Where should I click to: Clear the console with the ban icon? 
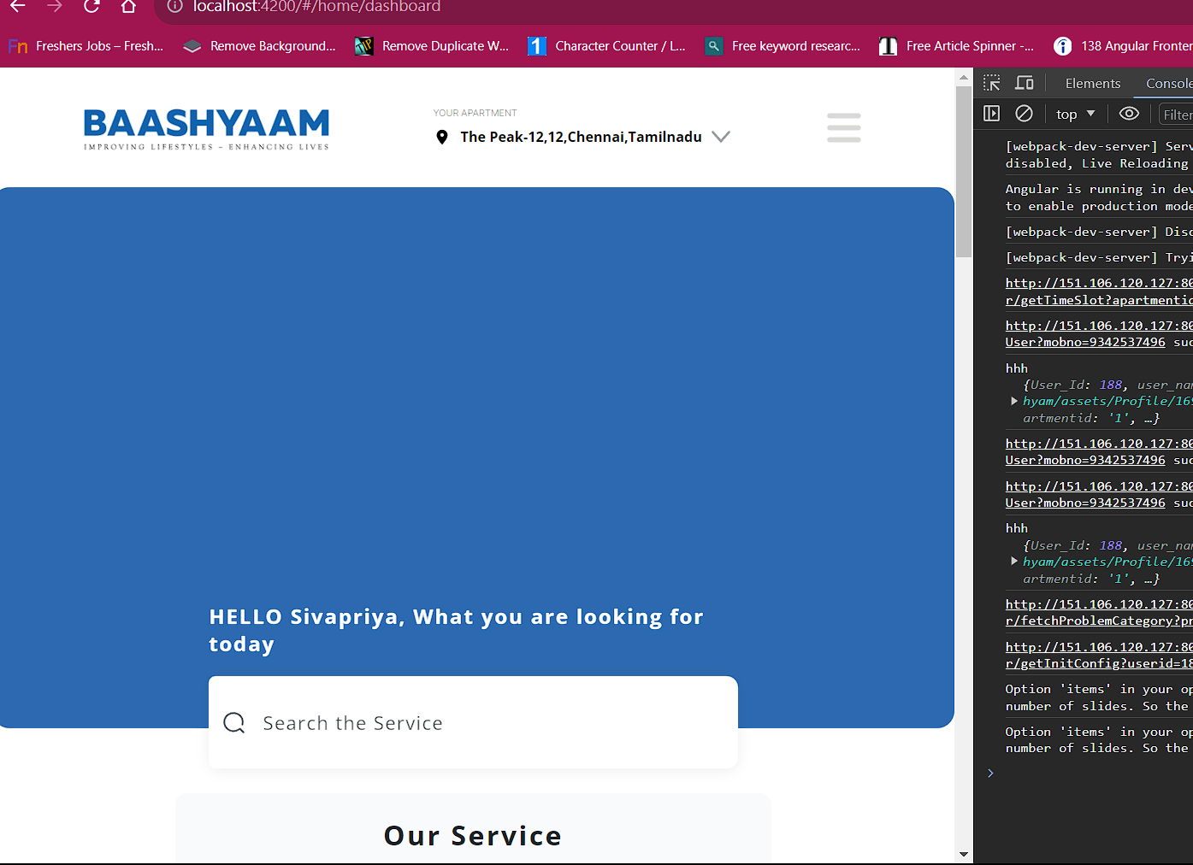pos(1024,114)
